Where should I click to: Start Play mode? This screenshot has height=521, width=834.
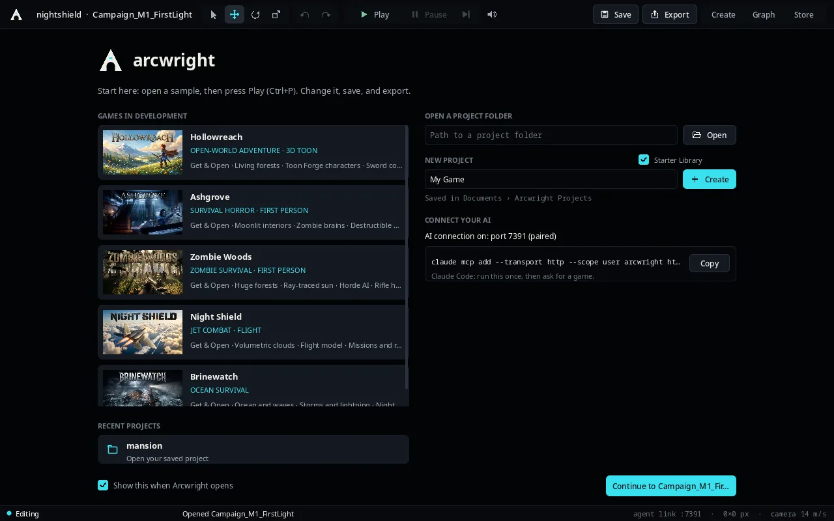pyautogui.click(x=375, y=14)
